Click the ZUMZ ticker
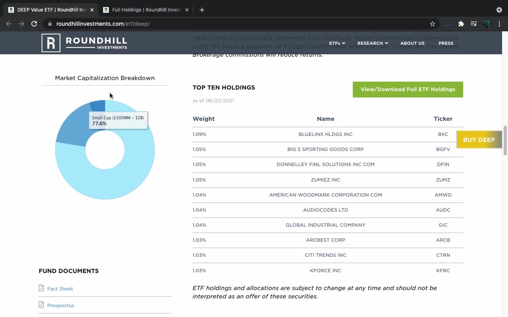The width and height of the screenshot is (508, 317). click(443, 180)
